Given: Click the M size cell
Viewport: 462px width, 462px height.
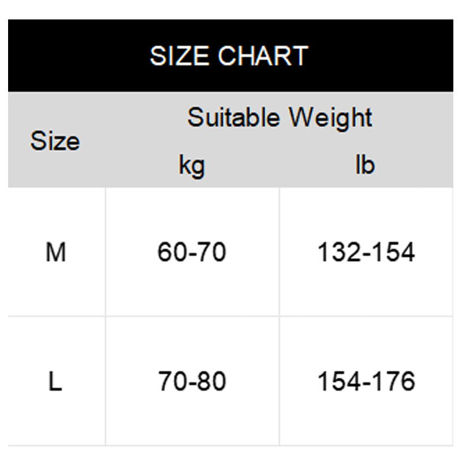Looking at the screenshot, I should pos(55,252).
